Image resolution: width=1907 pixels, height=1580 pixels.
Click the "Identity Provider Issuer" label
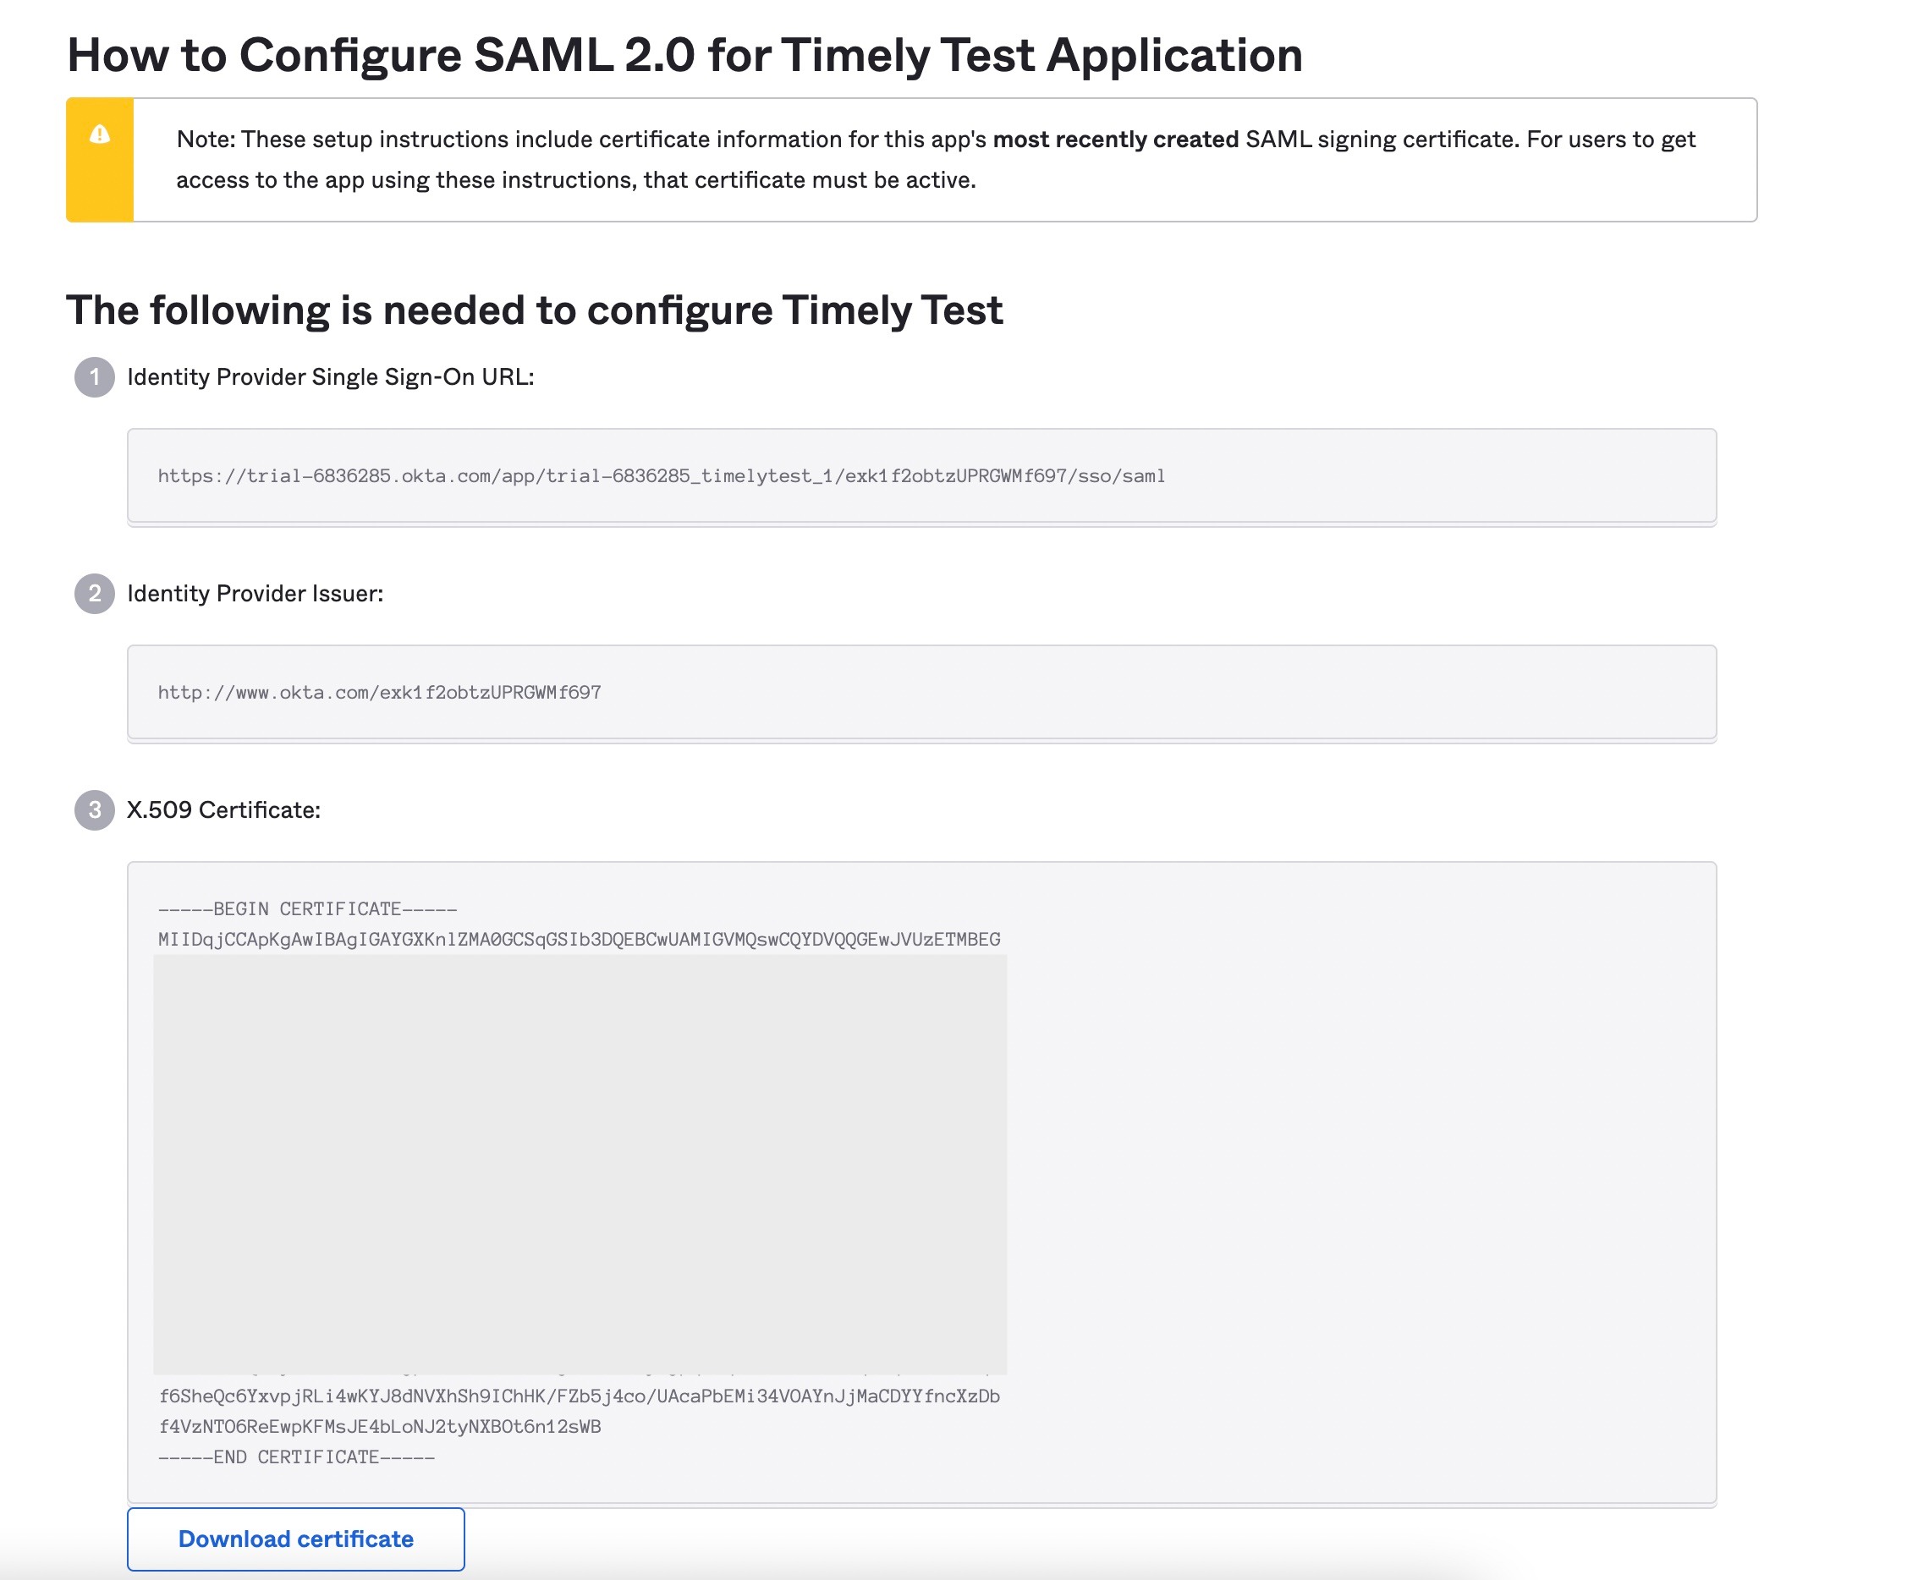(256, 594)
